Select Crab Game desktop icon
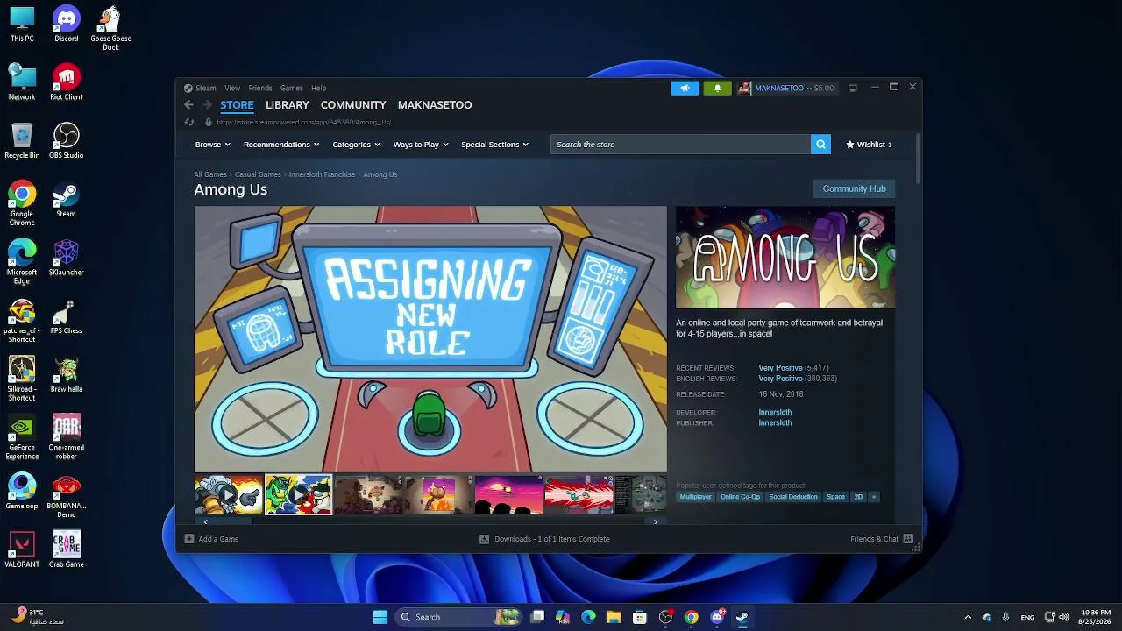 pos(66,550)
